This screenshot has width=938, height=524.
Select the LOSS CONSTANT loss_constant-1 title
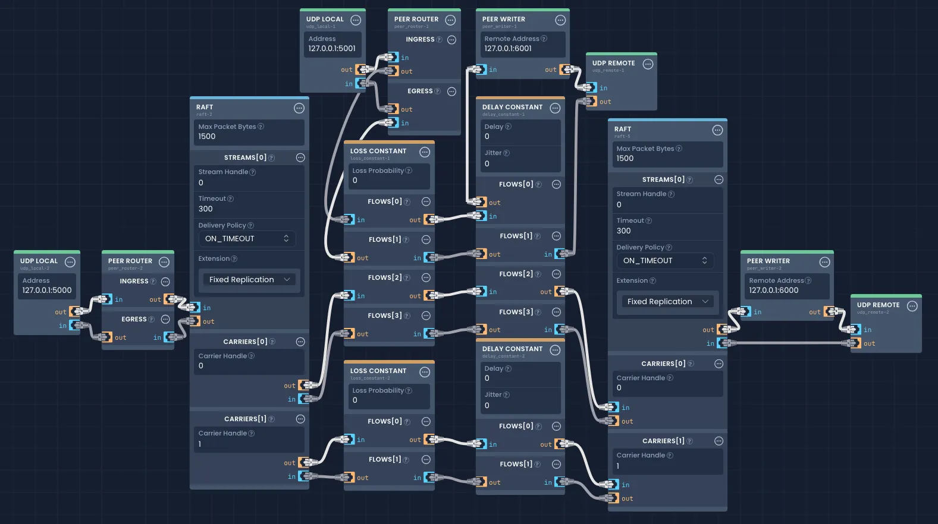tap(378, 151)
